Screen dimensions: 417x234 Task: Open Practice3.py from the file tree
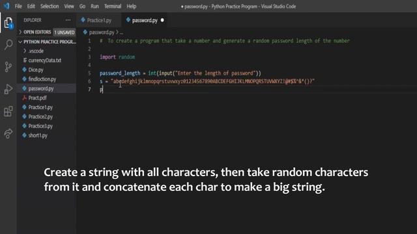(40, 126)
